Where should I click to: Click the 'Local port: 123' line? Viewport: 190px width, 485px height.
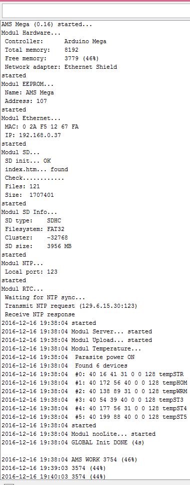pyautogui.click(x=31, y=272)
